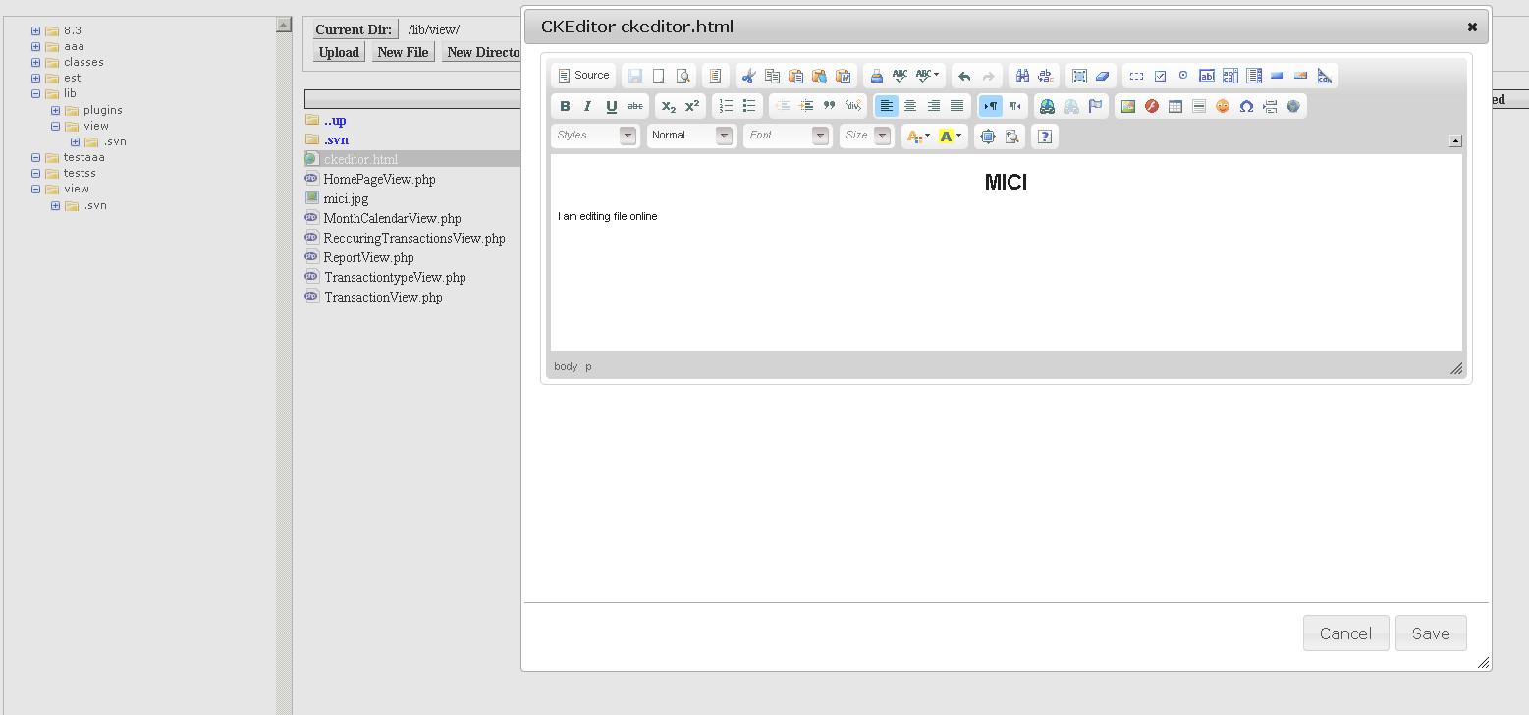Click the insert smiley icon

pos(1223,106)
